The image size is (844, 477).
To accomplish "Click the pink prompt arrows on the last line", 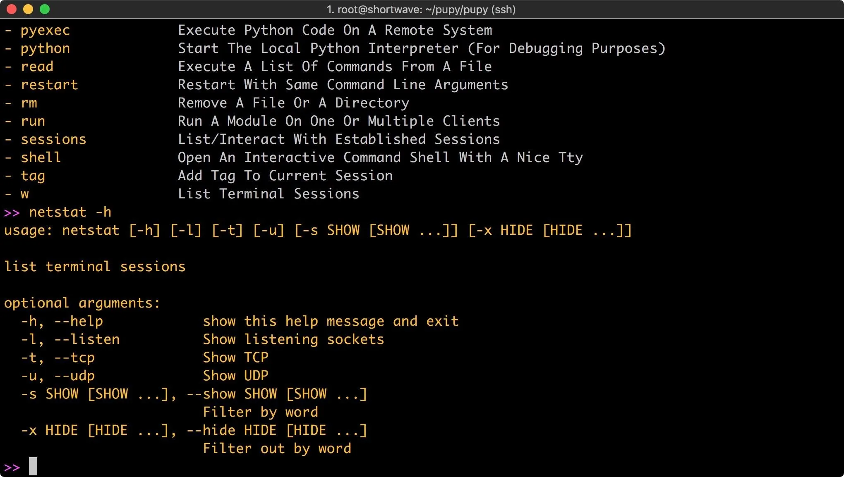I will 12,467.
